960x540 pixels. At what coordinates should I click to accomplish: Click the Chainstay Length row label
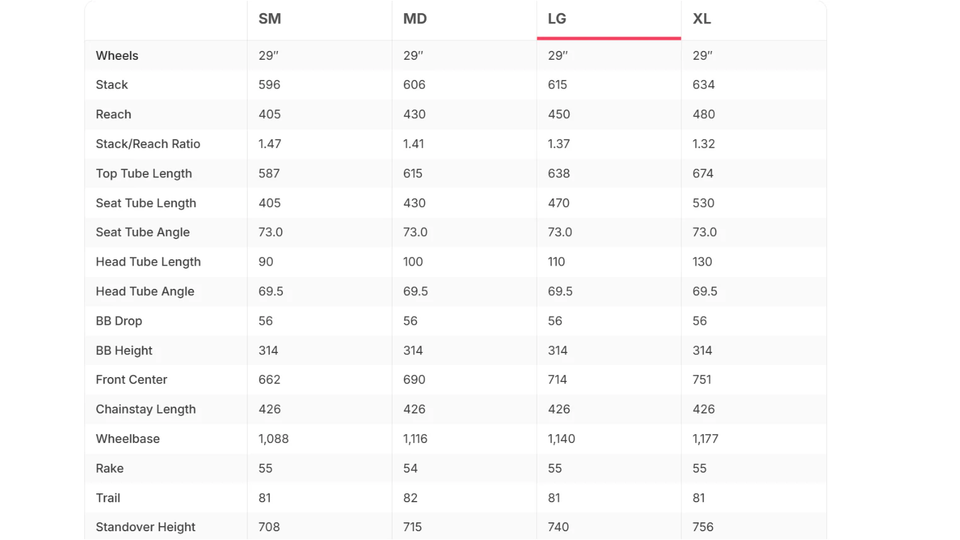tap(146, 409)
